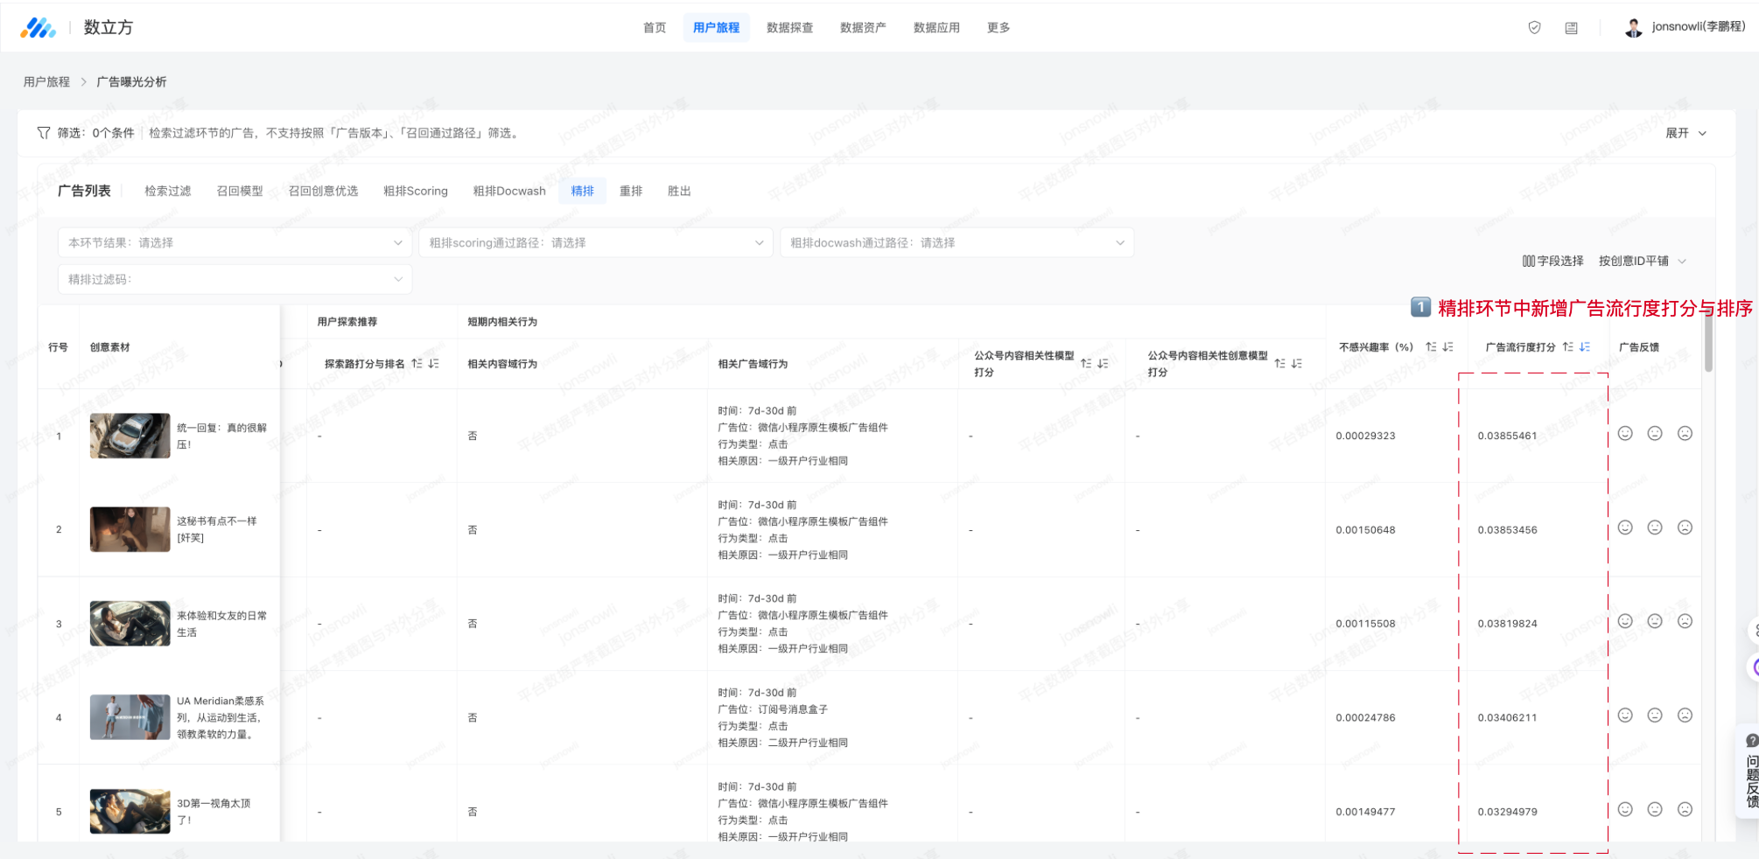Click sad face feedback for row 2
The image size is (1759, 859).
[1685, 527]
